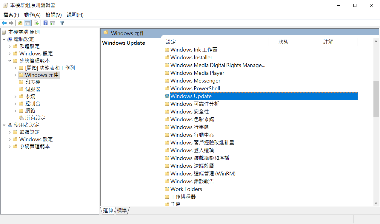Open Help with the question mark icon
Image resolution: width=380 pixels, height=224 pixels.
coord(46,23)
